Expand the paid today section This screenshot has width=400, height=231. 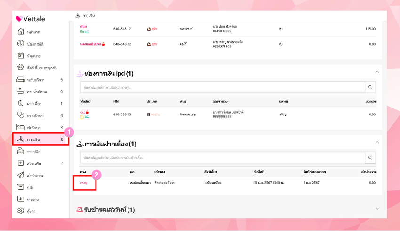coord(377,208)
